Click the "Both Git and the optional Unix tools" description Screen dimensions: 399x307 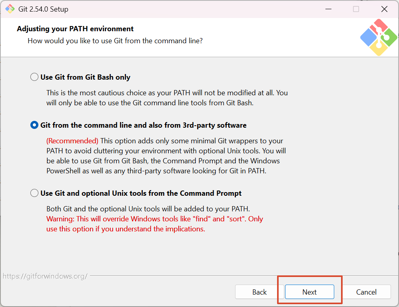coord(148,209)
